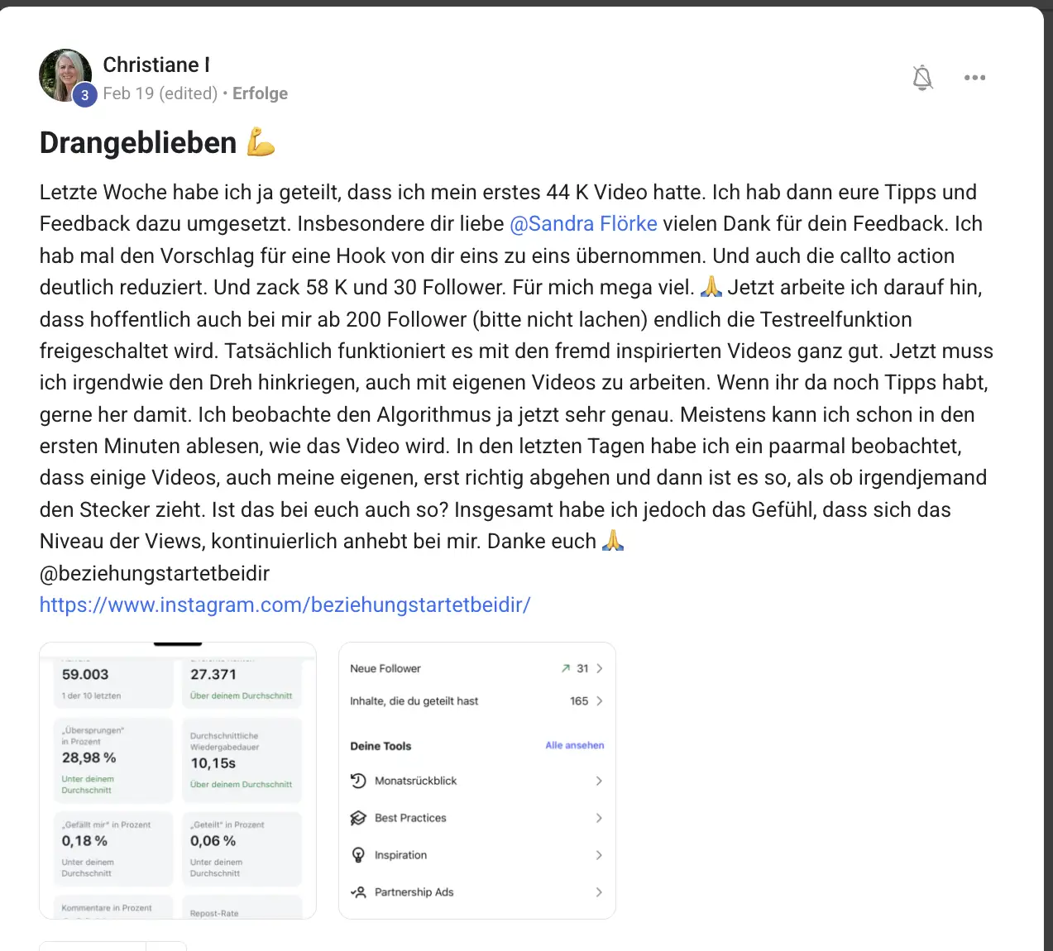
Task: Expand the Neue Follower chevron
Action: pos(600,668)
